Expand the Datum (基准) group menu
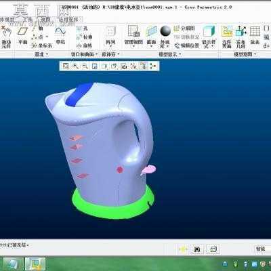271x271 pixels. pos(41,54)
